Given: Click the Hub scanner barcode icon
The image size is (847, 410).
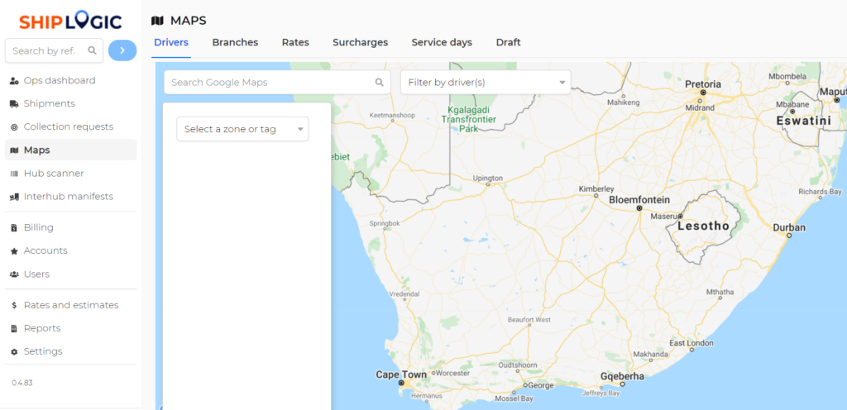Looking at the screenshot, I should [x=14, y=174].
